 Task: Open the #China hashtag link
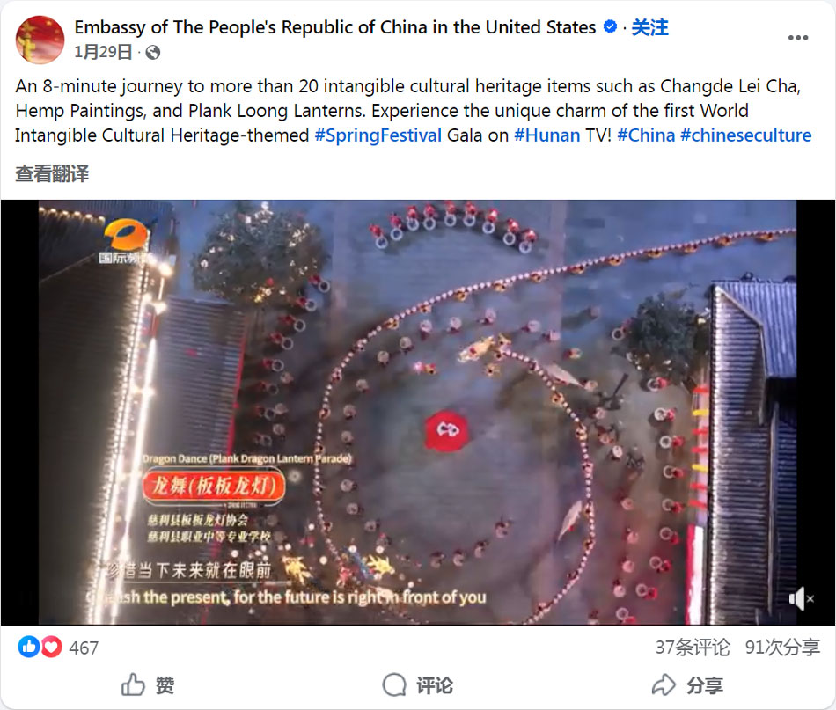click(646, 135)
